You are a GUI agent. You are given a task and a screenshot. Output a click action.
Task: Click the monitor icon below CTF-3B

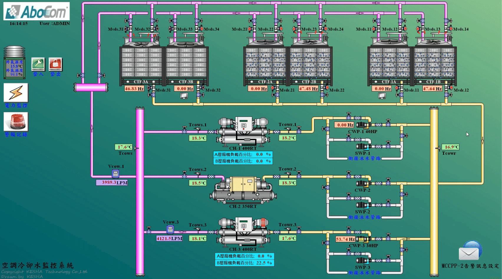coord(184,96)
